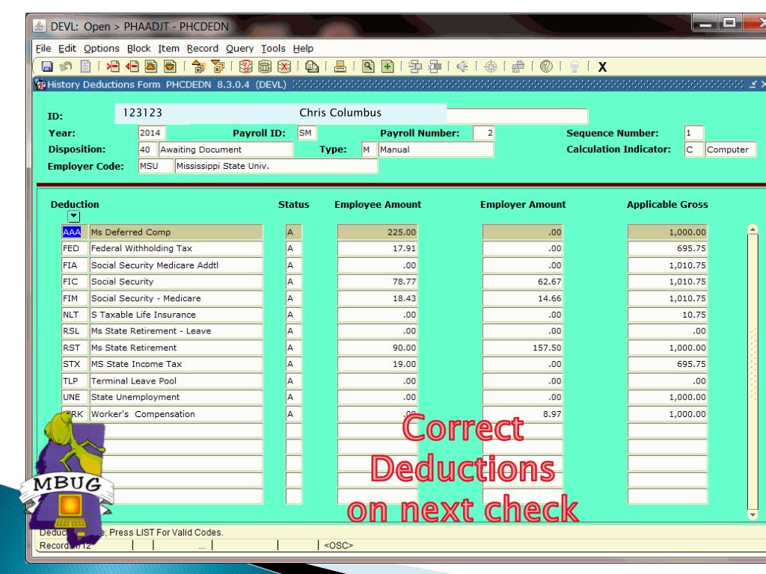Open the Record menu
Screen dimensions: 766x574
click(x=202, y=49)
